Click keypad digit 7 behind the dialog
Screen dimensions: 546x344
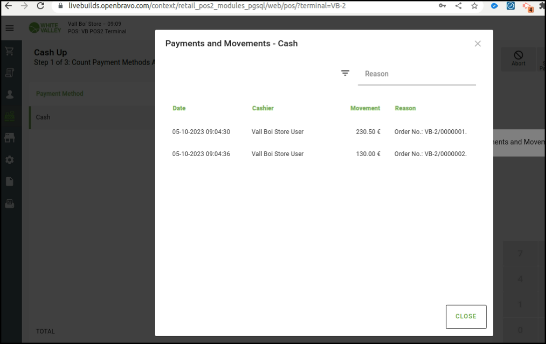[x=520, y=254]
